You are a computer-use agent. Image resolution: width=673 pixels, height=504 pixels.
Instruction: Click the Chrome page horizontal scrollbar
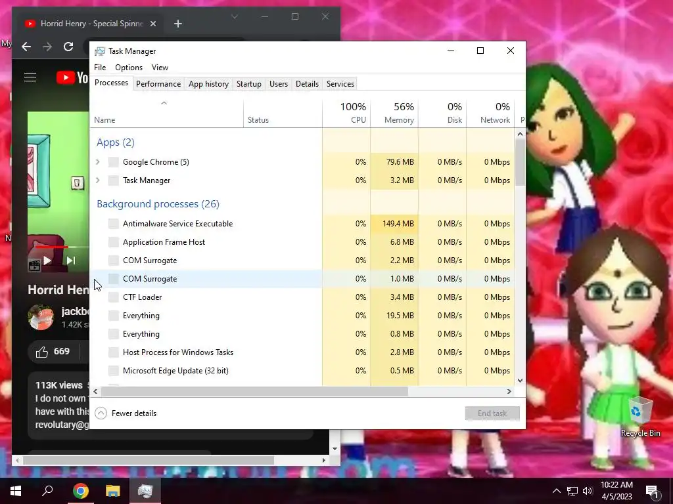click(x=149, y=460)
